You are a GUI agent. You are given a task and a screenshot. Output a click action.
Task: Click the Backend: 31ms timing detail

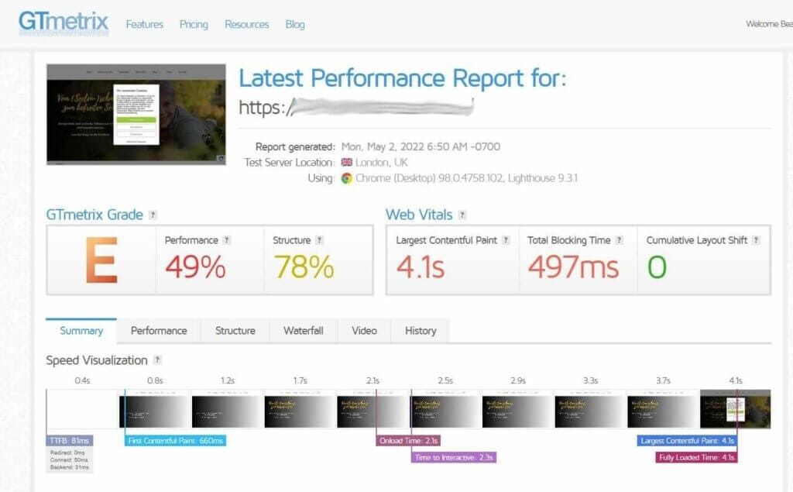click(x=69, y=467)
